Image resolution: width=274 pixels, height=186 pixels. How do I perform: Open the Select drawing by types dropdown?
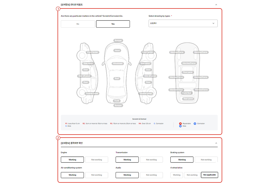183,24
